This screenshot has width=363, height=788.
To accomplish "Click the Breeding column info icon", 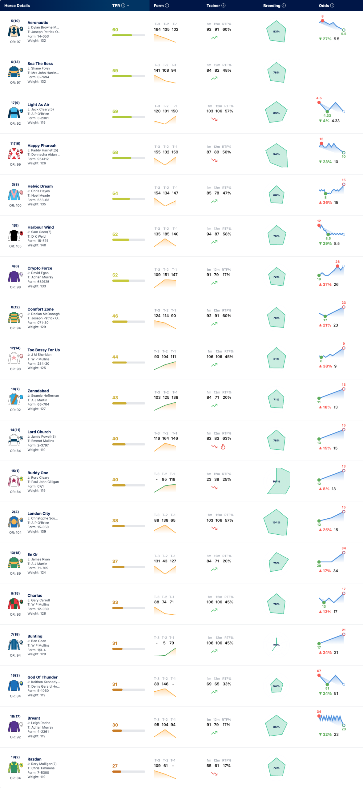I will click(x=284, y=6).
